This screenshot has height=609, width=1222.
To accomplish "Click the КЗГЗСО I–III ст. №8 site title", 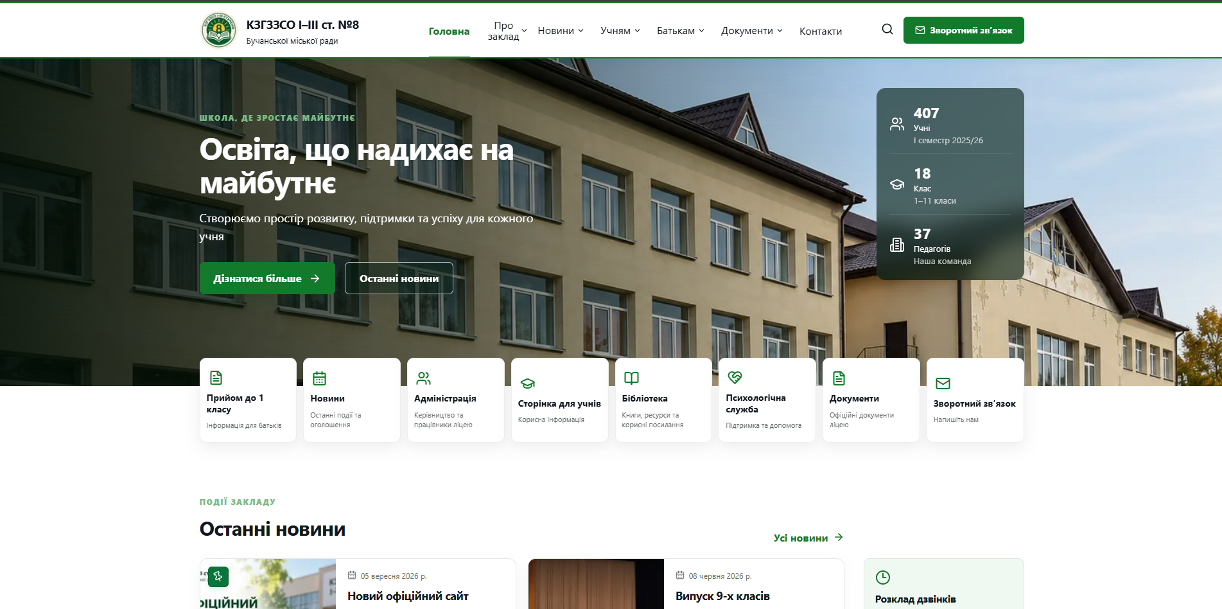I will [x=302, y=24].
